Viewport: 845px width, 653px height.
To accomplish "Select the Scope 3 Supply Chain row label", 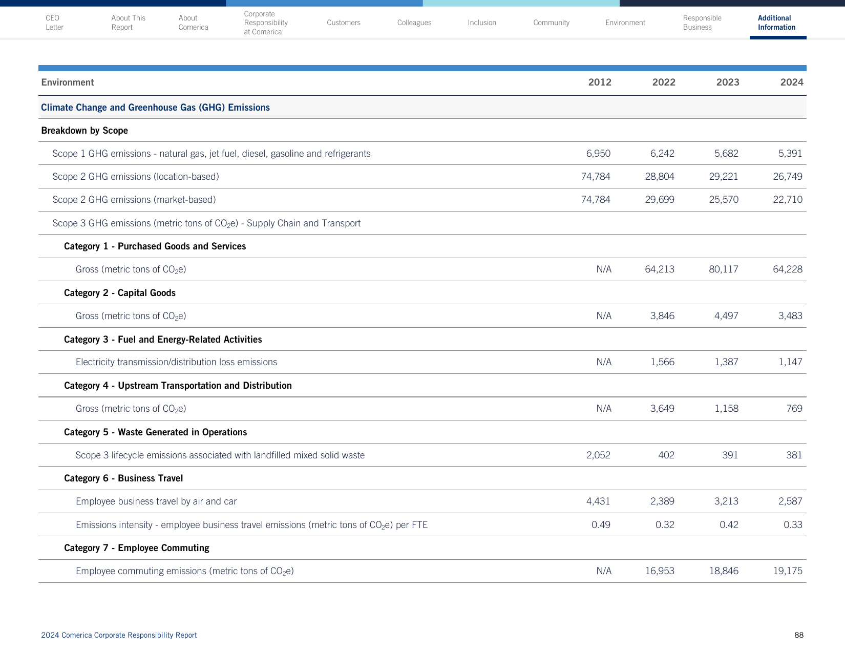I will pos(206,223).
